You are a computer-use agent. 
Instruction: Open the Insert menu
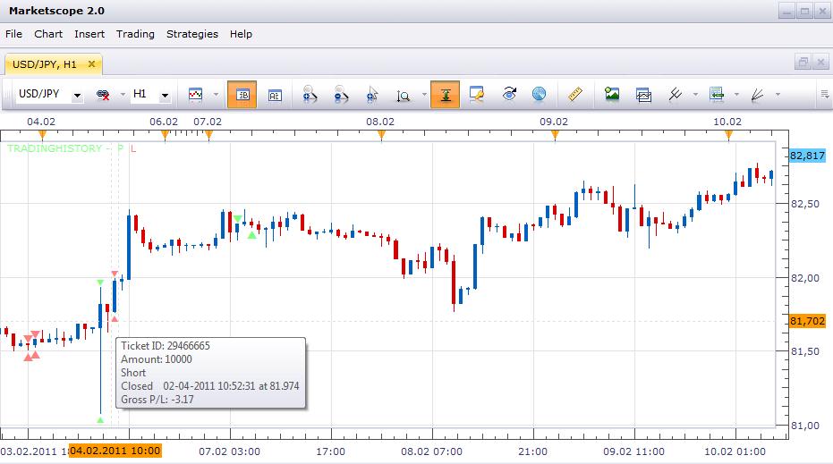[89, 34]
